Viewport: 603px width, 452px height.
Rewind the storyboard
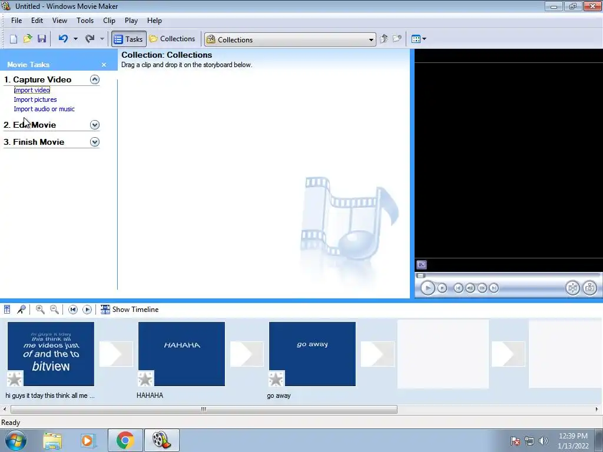(x=72, y=310)
